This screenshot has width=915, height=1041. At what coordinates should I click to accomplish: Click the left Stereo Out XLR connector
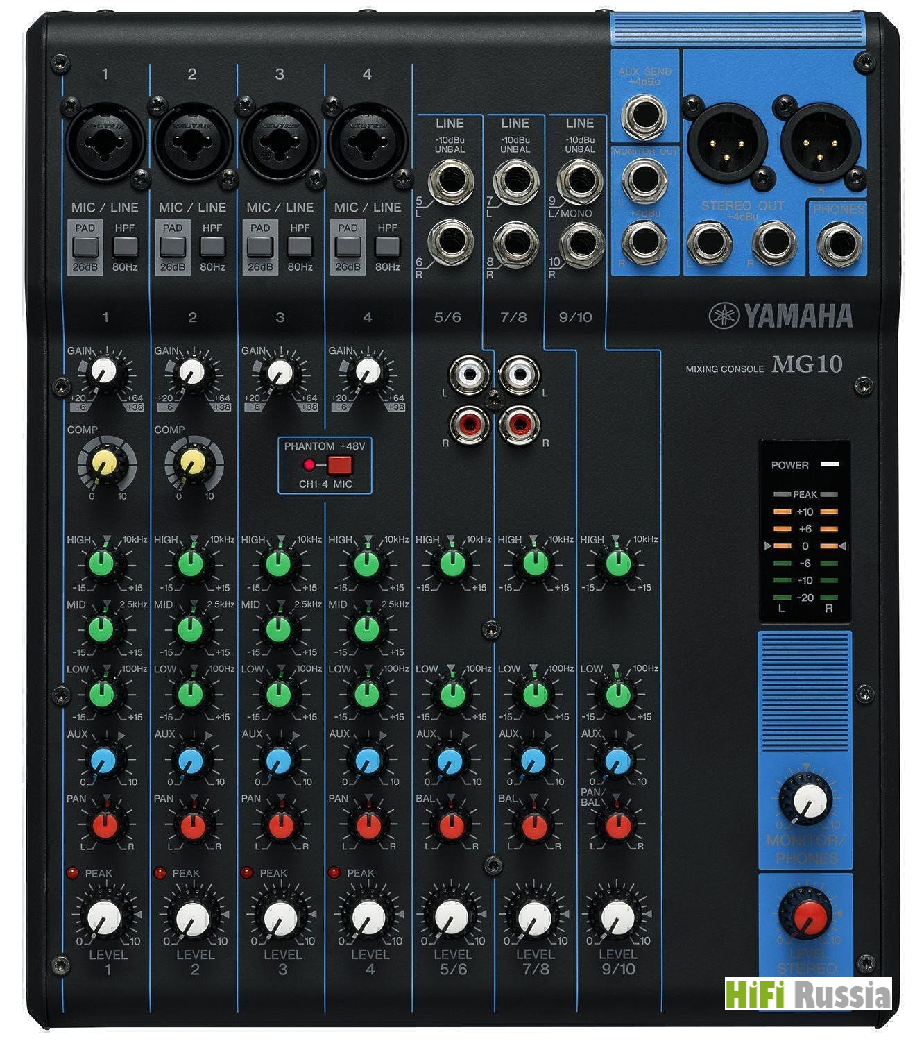click(x=726, y=143)
